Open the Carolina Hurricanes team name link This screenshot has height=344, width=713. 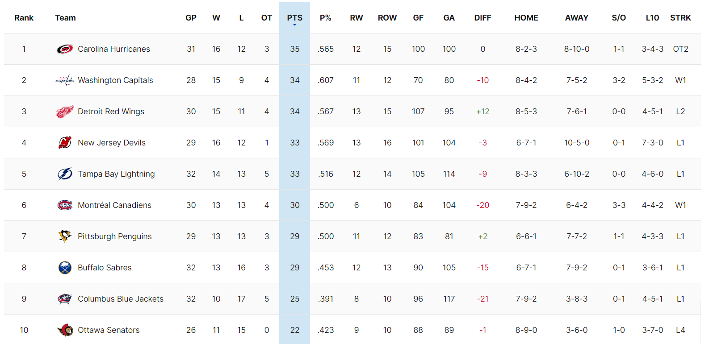[113, 49]
